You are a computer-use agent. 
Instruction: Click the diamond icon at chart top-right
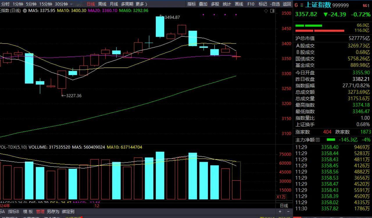click(266, 11)
